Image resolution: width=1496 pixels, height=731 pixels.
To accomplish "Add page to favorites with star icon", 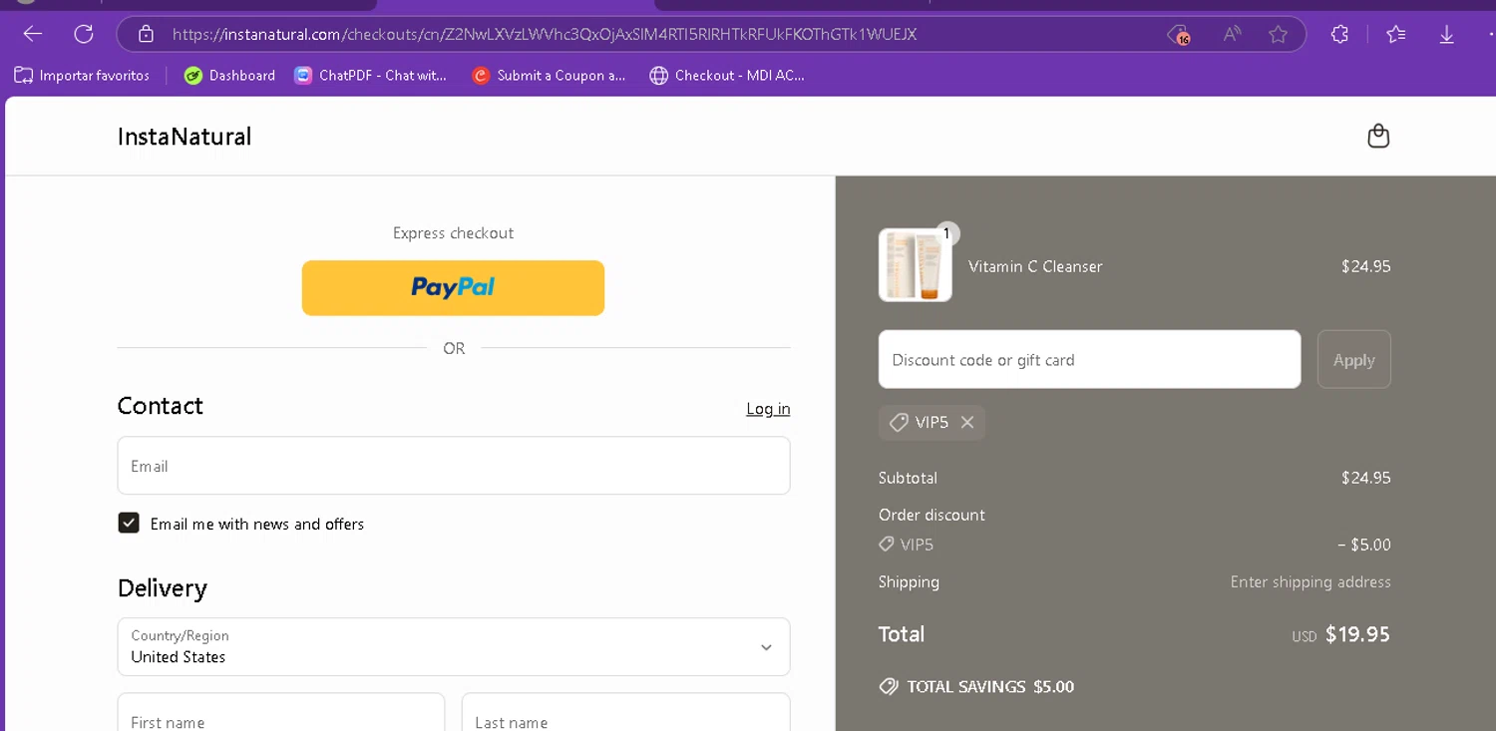I will 1278,34.
